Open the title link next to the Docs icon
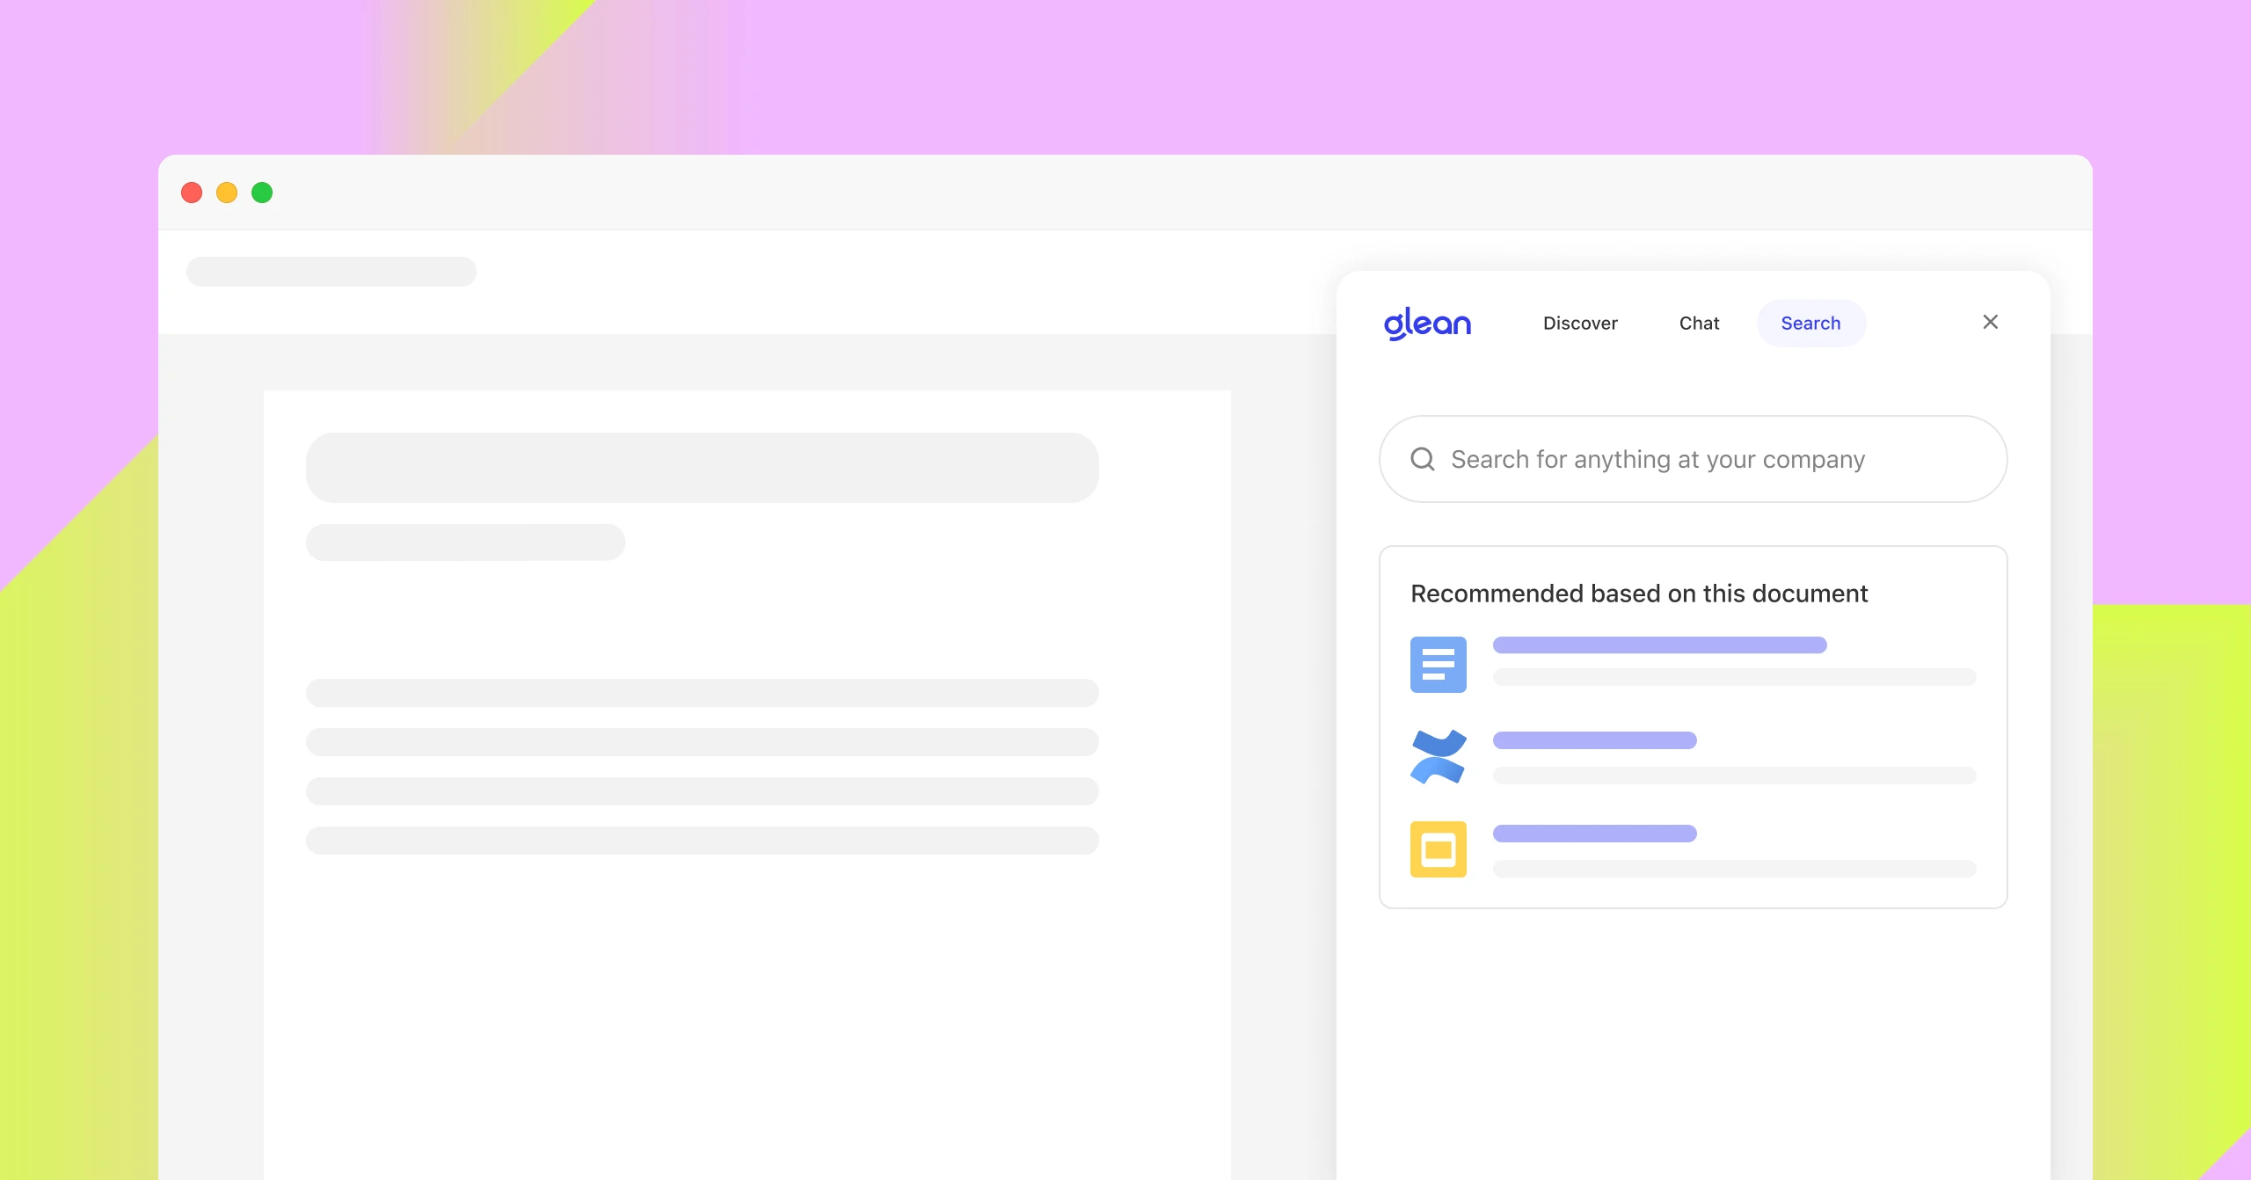 tap(1660, 645)
